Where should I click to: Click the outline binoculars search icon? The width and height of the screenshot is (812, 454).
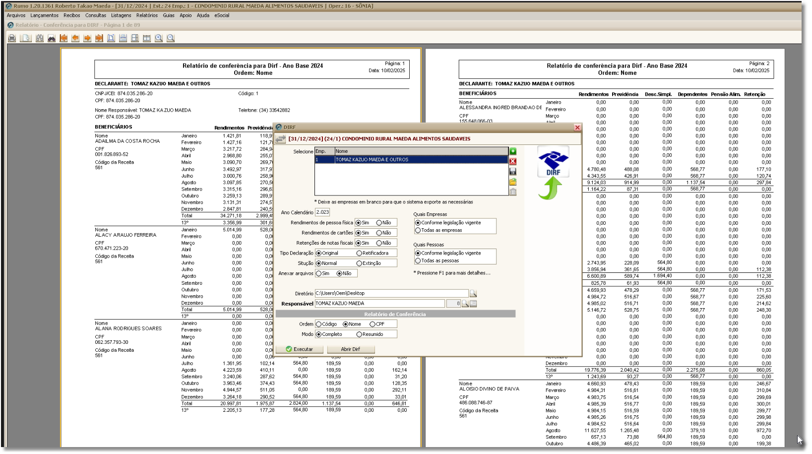click(x=40, y=38)
